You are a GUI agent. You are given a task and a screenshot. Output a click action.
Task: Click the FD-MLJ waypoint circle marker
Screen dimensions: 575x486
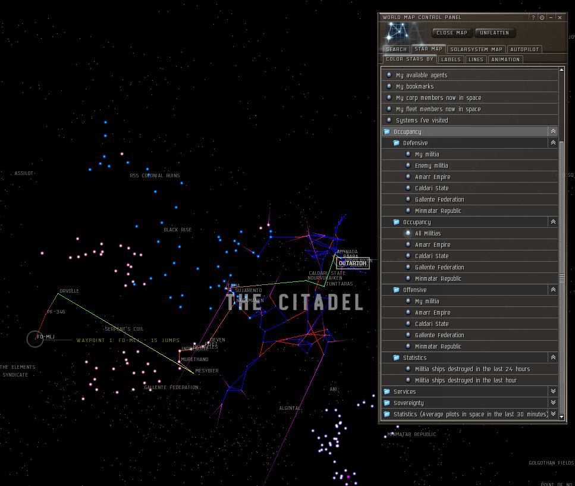pyautogui.click(x=35, y=339)
